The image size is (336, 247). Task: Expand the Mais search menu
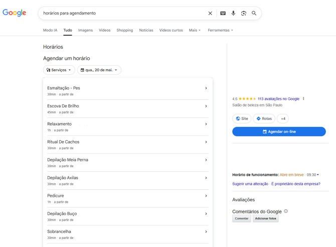click(x=195, y=30)
